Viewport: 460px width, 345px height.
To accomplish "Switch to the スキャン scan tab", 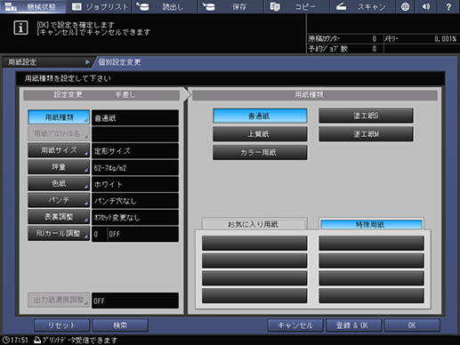I will pos(362,6).
